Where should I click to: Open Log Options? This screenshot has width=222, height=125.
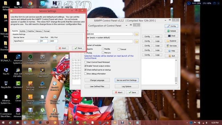point(127,86)
